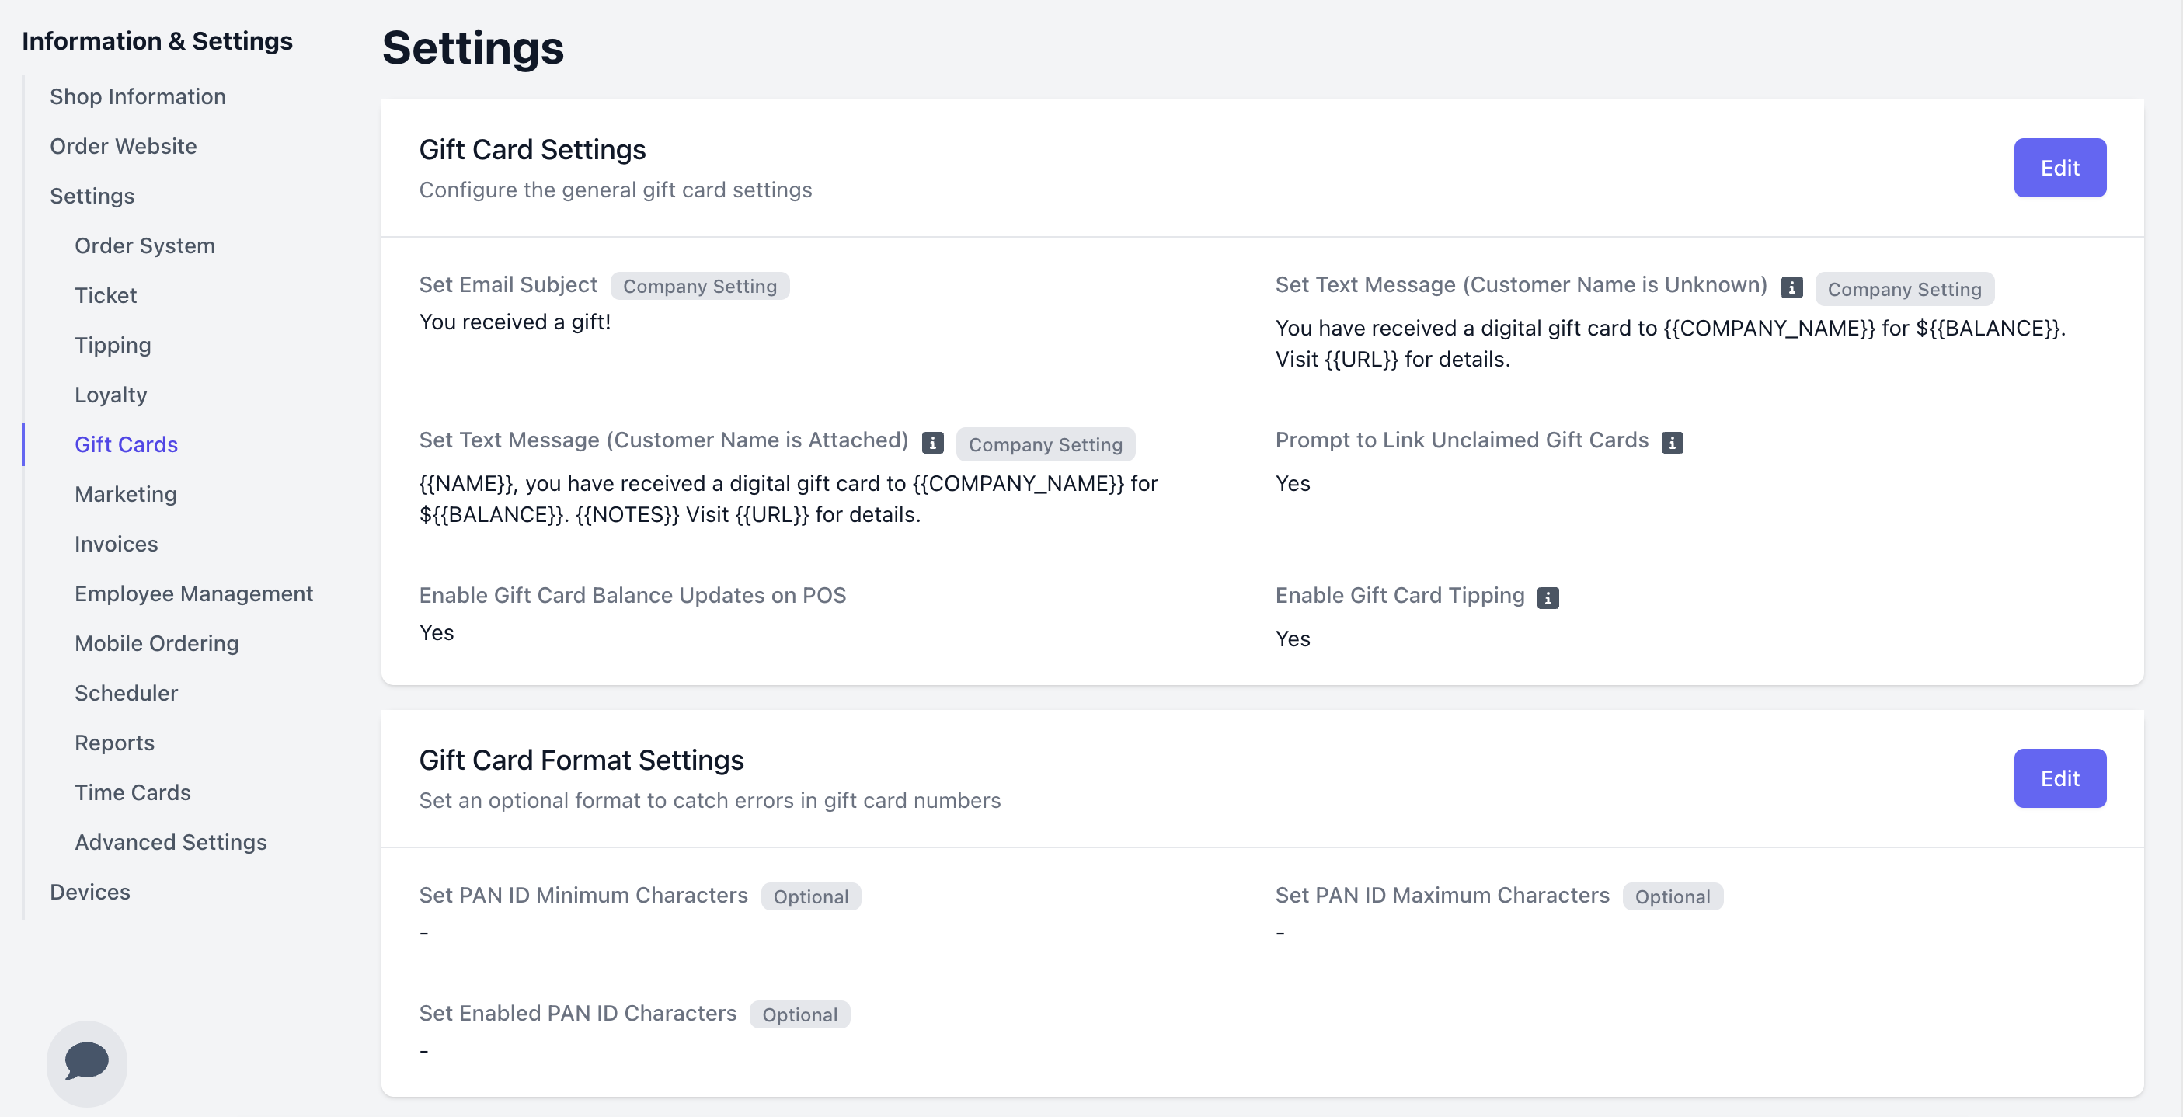The width and height of the screenshot is (2183, 1117).
Task: Click info icon next to Enable Gift Card Tipping
Action: 1548,597
